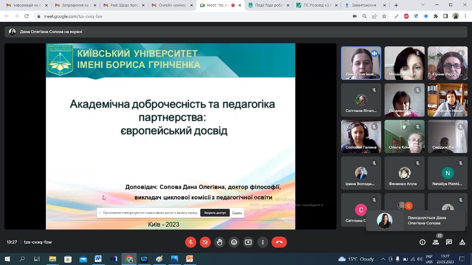Viewport: 472px width, 265px height.
Task: Toggle the browser side panel
Action: [446, 16]
